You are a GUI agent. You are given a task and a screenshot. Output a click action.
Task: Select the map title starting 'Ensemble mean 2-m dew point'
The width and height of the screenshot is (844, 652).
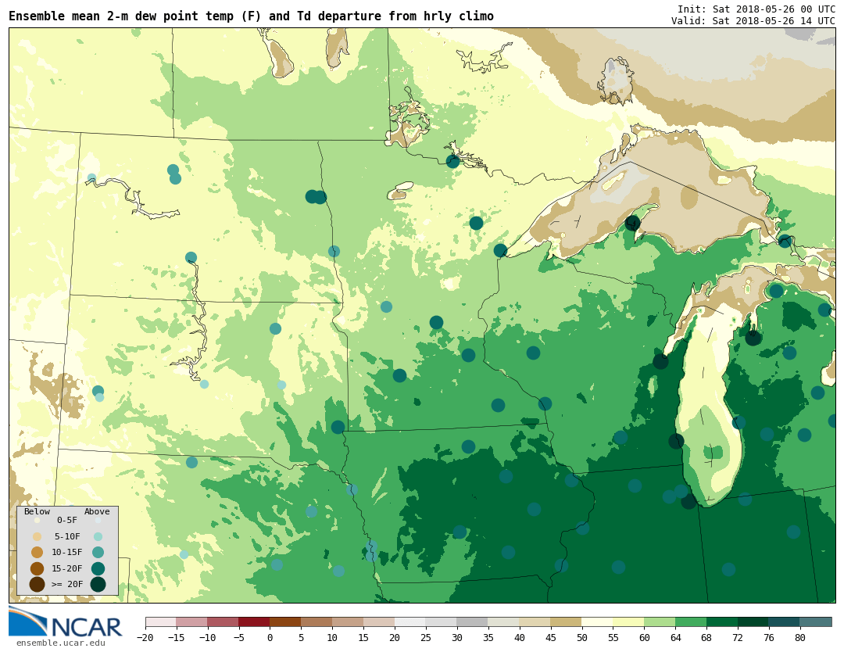[x=251, y=16]
